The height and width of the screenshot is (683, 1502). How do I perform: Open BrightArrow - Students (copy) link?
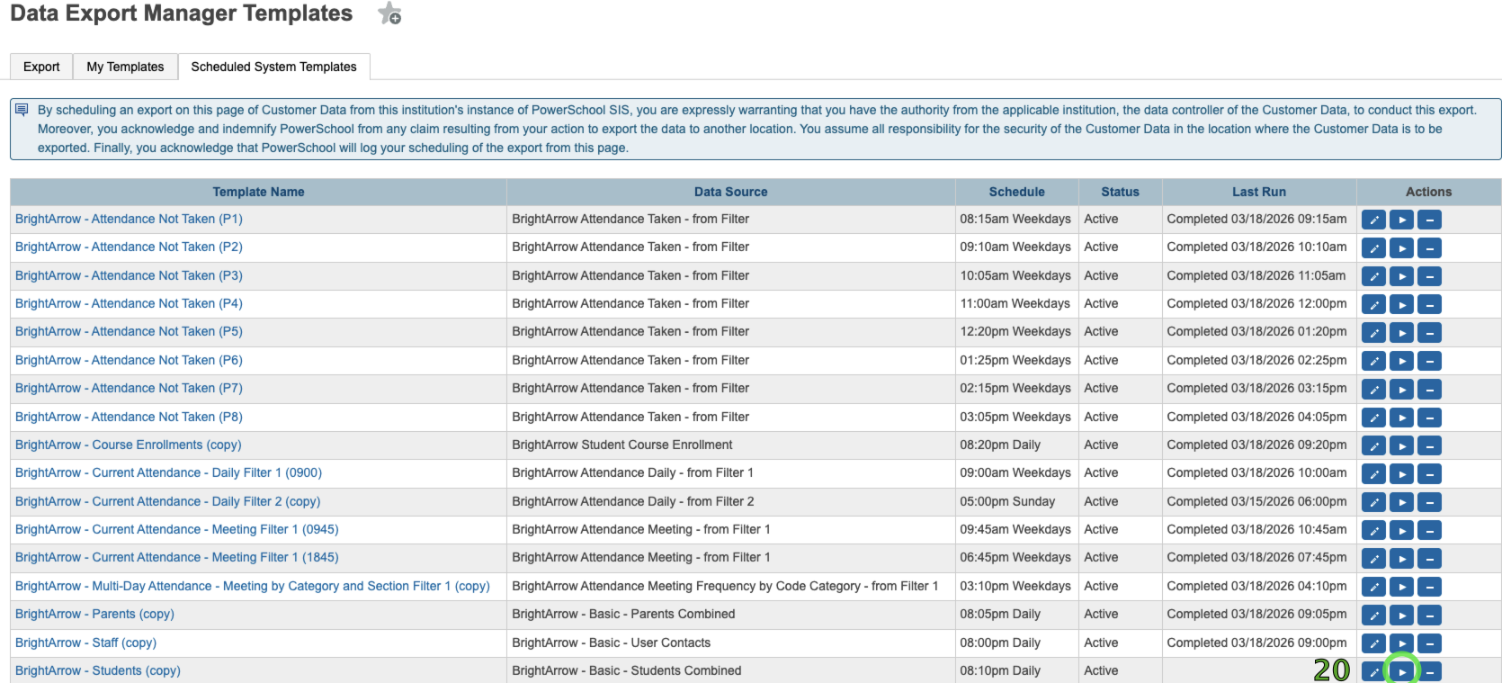(x=98, y=670)
